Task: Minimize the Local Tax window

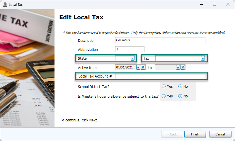Action: point(201,4)
